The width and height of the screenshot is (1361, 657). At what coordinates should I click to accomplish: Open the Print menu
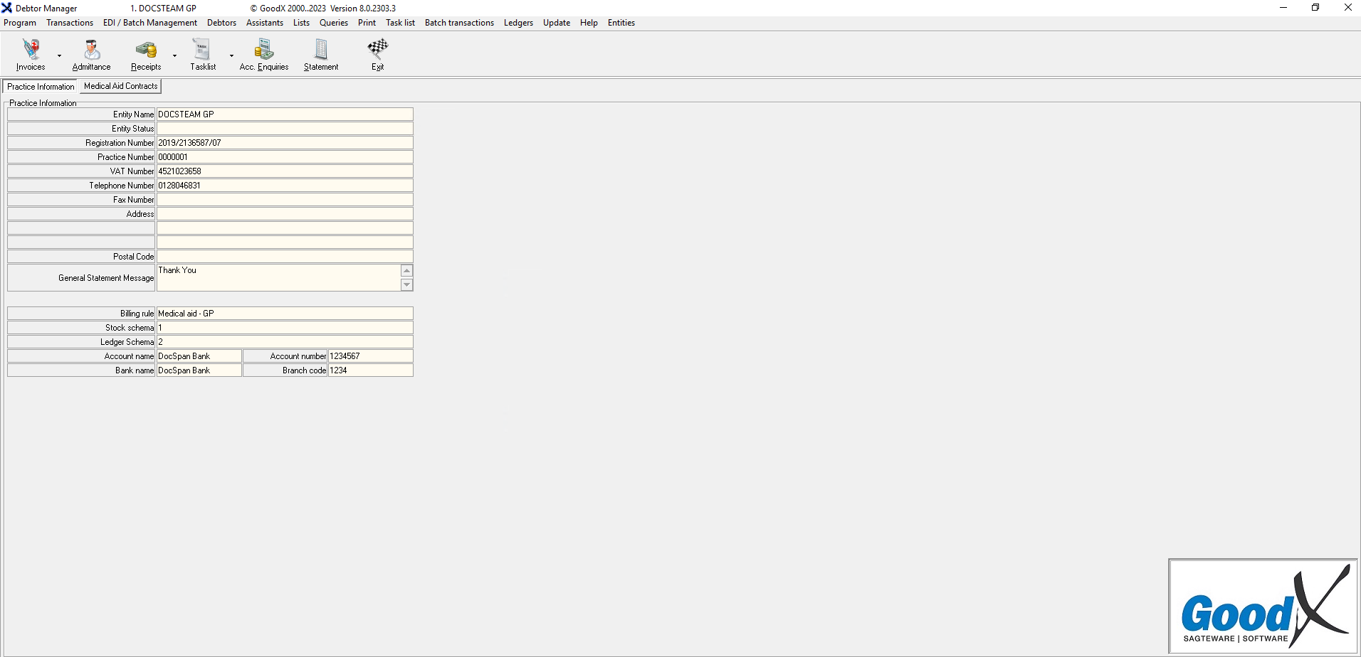[367, 23]
